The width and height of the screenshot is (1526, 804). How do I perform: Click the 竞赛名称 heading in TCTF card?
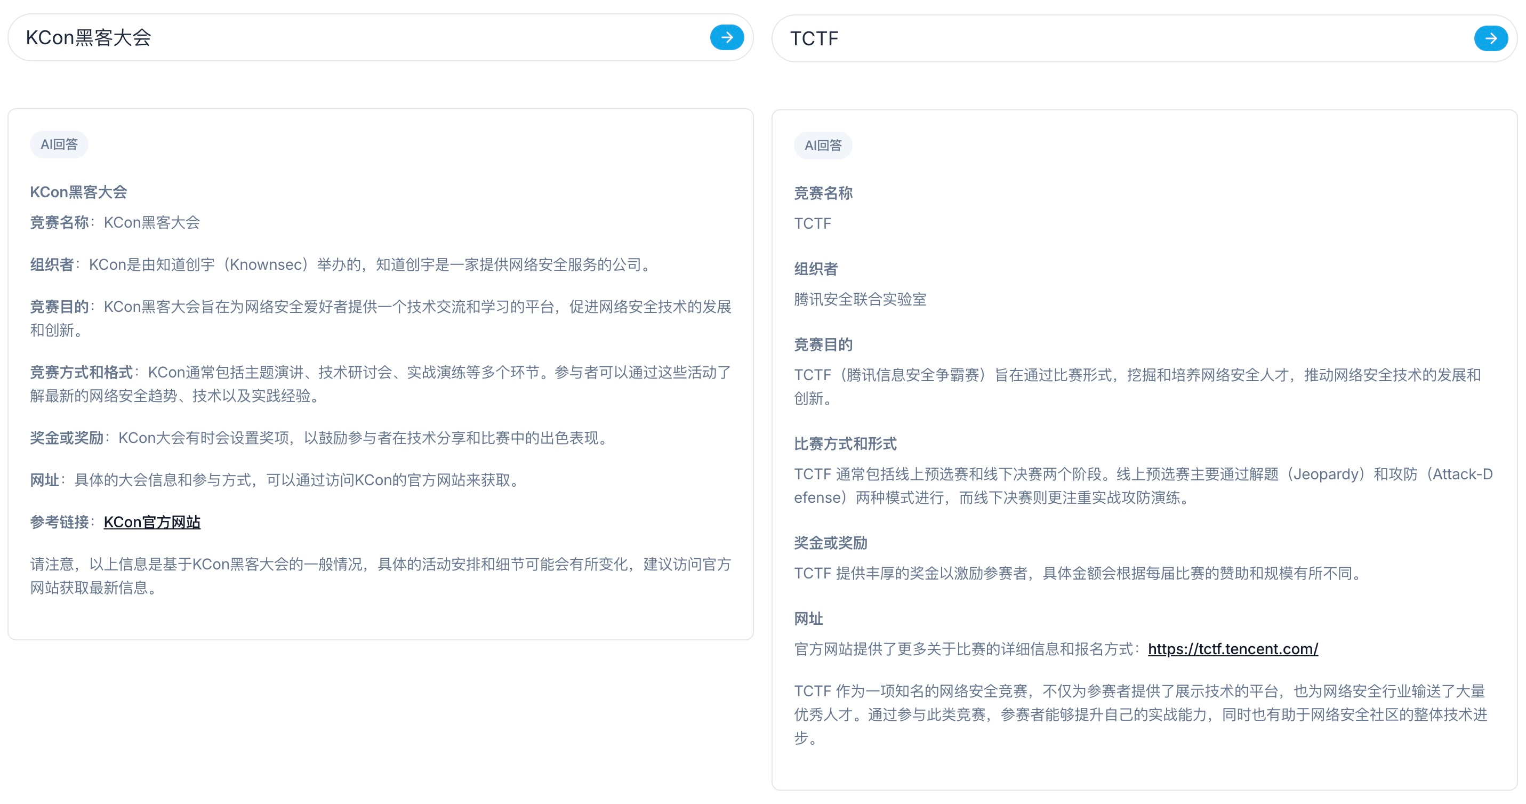pos(822,193)
